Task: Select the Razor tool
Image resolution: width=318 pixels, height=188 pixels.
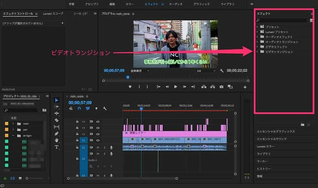Action: pos(57,120)
